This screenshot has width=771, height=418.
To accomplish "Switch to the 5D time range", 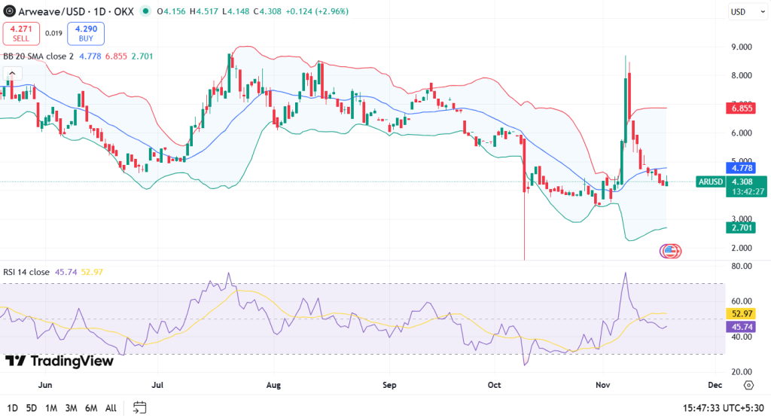I will click(x=31, y=408).
